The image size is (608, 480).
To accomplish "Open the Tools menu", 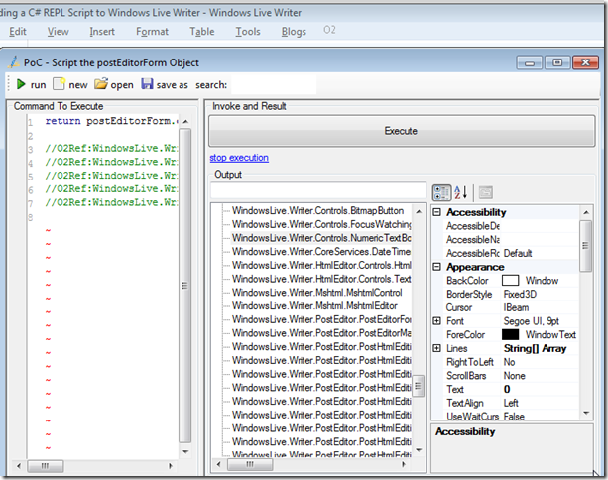I will pyautogui.click(x=248, y=32).
